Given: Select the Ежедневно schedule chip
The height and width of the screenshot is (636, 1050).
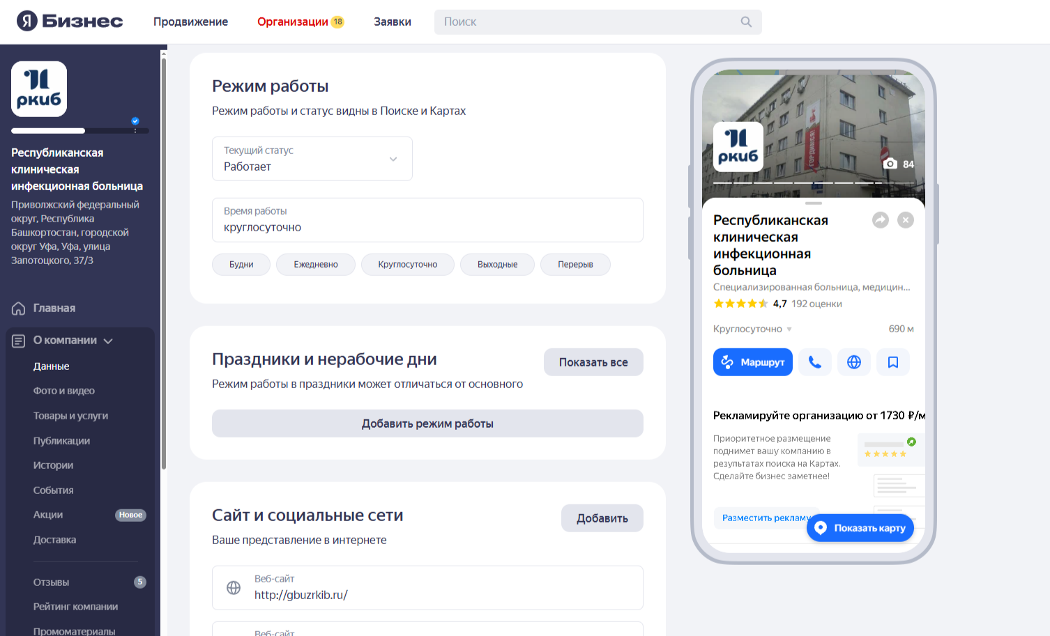Looking at the screenshot, I should click(x=316, y=265).
